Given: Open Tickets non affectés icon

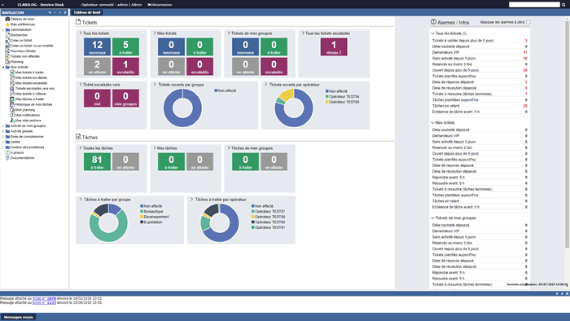Looking at the screenshot, I should tap(7, 56).
